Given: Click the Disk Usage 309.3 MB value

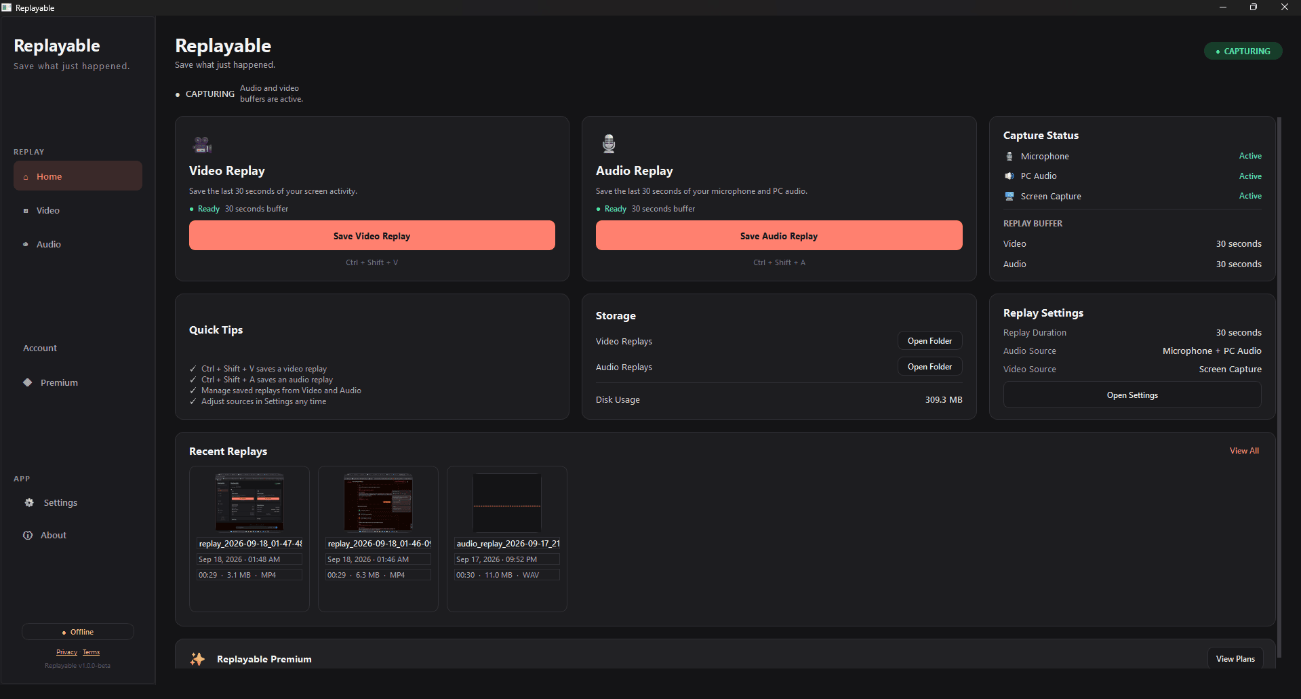Looking at the screenshot, I should (x=944, y=400).
